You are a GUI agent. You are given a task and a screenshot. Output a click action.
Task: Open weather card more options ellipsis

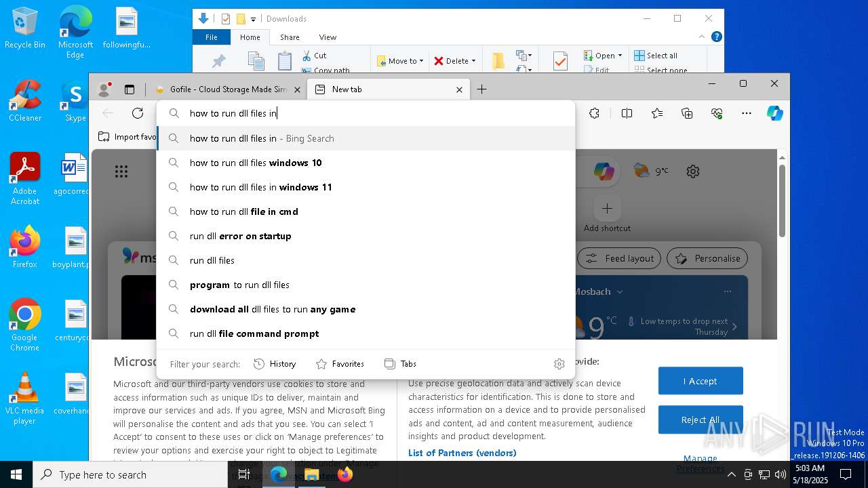(728, 291)
